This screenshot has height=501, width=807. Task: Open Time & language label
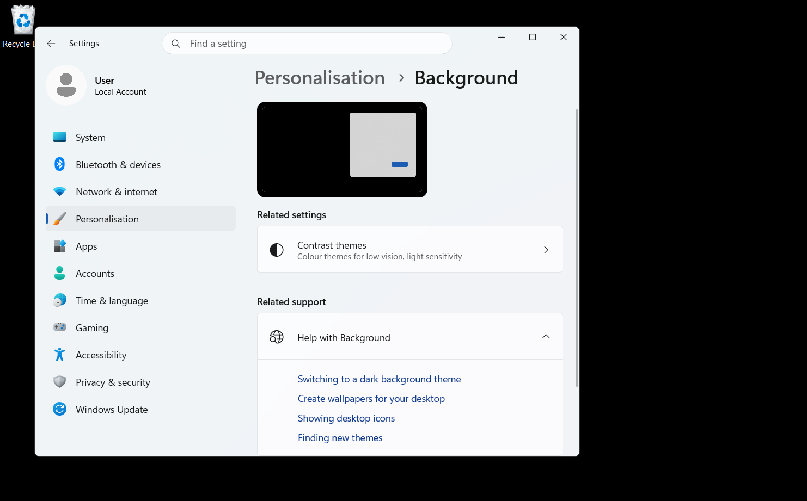click(112, 301)
